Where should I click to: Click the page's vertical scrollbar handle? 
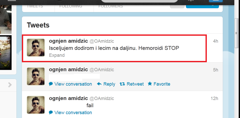[236, 33]
